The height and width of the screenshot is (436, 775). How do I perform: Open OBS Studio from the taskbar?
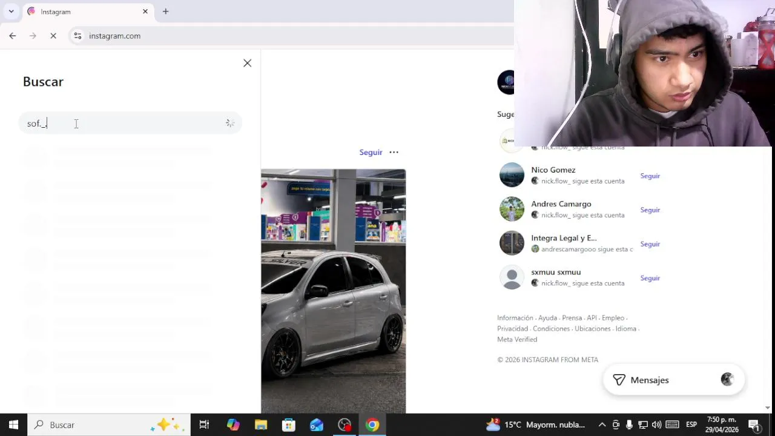[345, 424]
